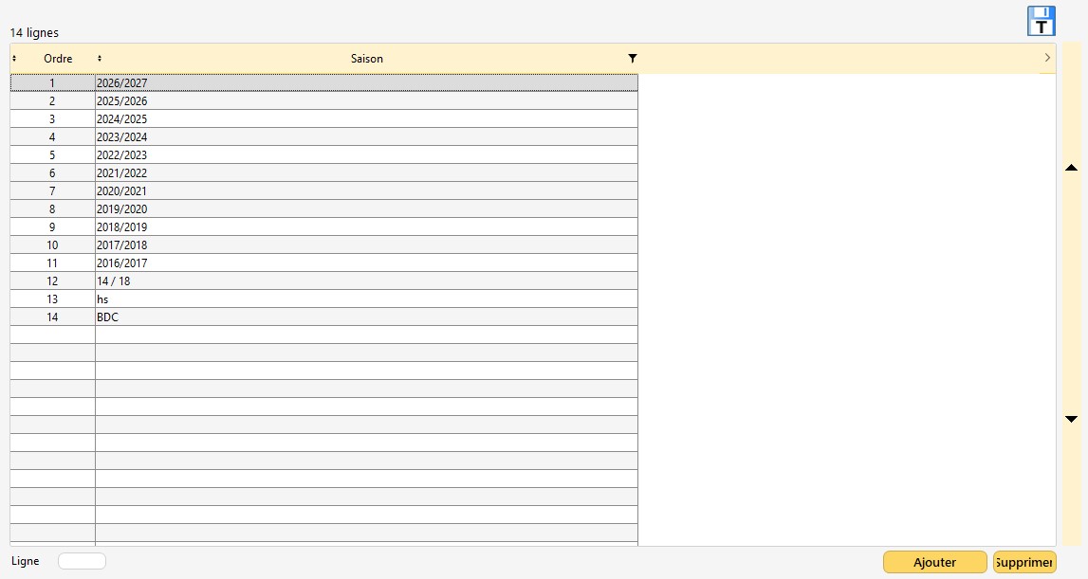Select the 2016/2017 season row
Viewport: 1088px width, 579px height.
pyautogui.click(x=365, y=263)
